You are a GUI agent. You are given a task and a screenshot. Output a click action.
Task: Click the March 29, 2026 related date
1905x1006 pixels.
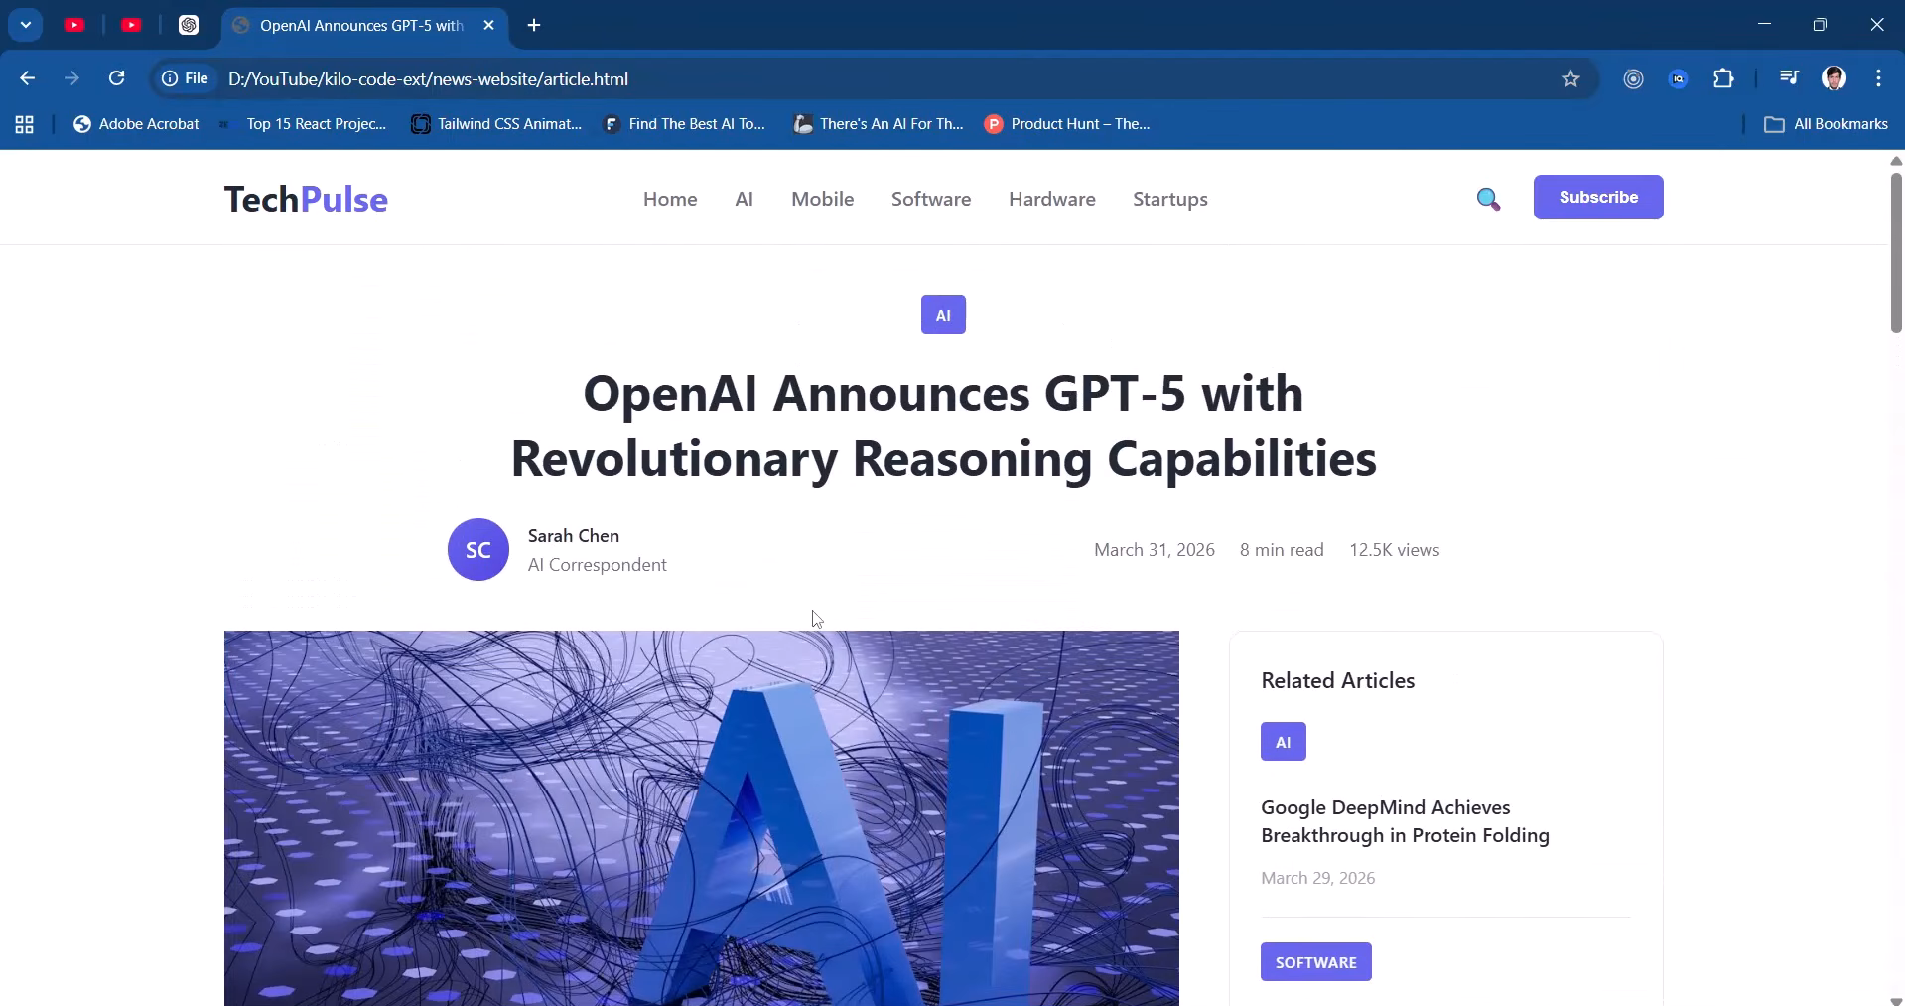coord(1318,878)
